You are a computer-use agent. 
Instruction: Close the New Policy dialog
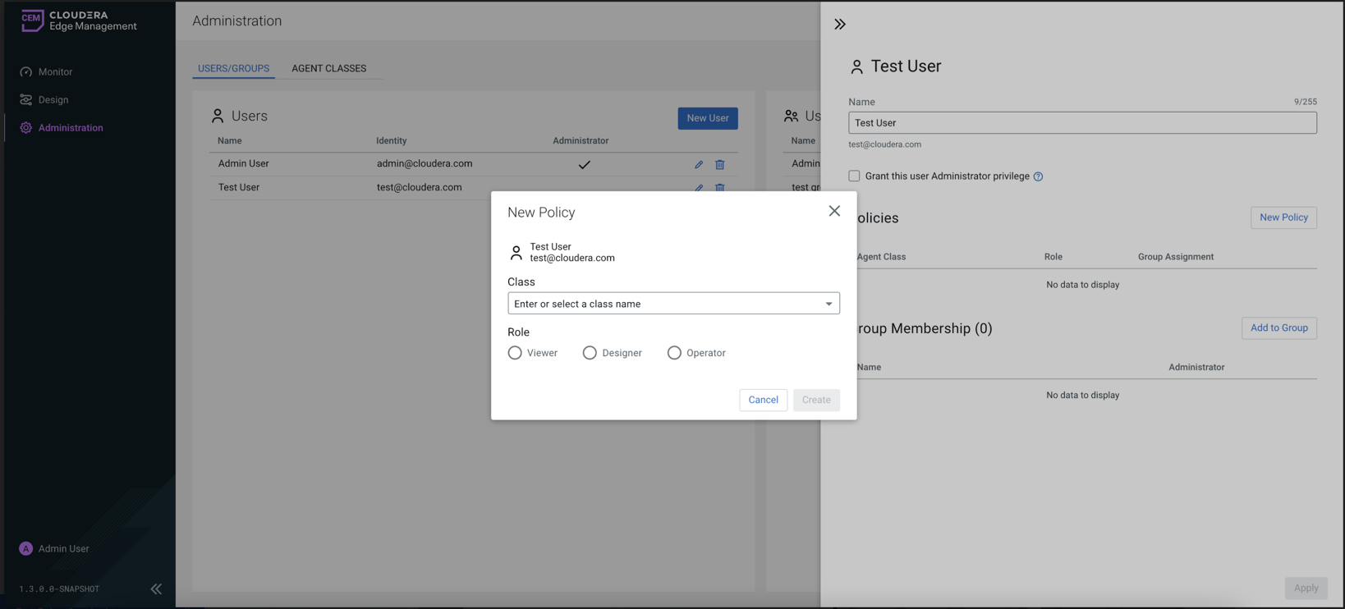tap(834, 211)
